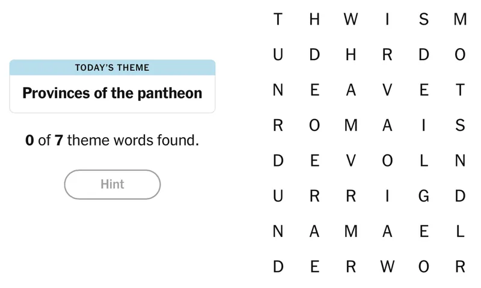Choose the S in the top row
This screenshot has width=481, height=288.
424,19
